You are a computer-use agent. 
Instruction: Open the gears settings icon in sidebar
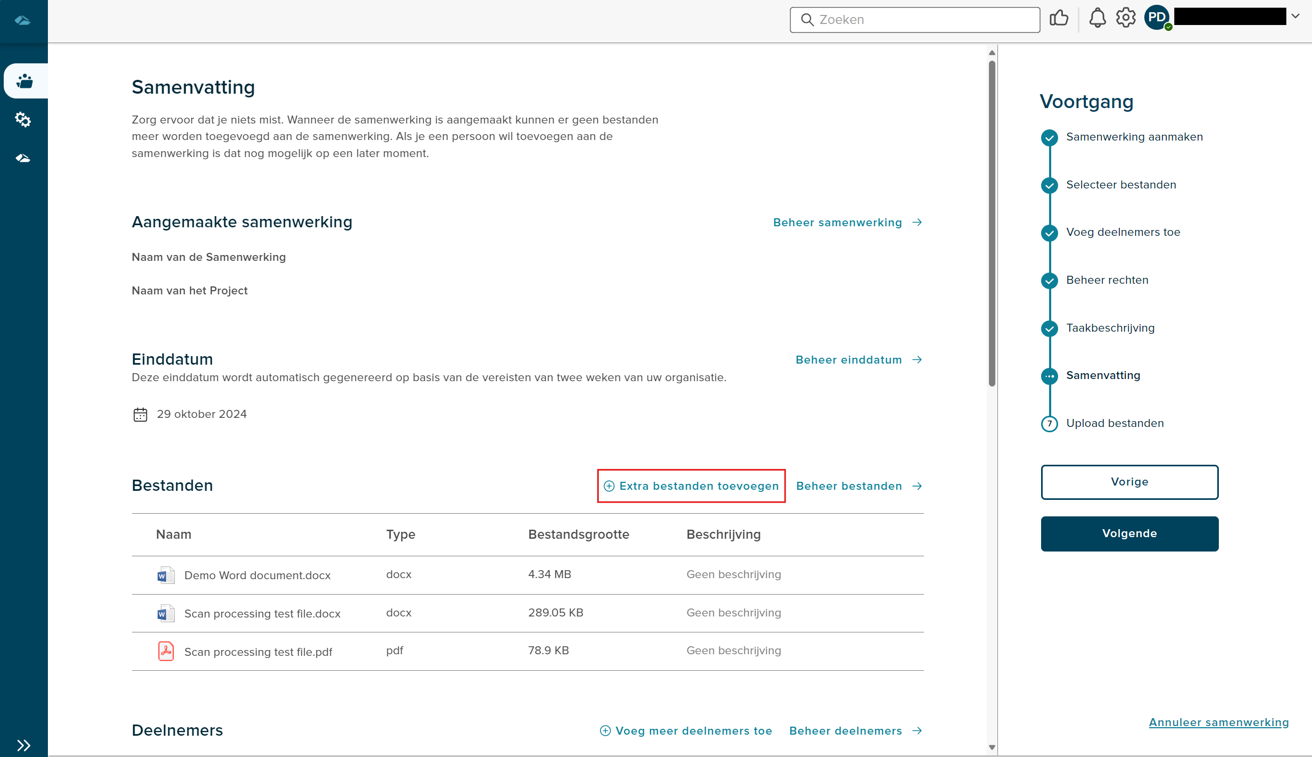(23, 119)
